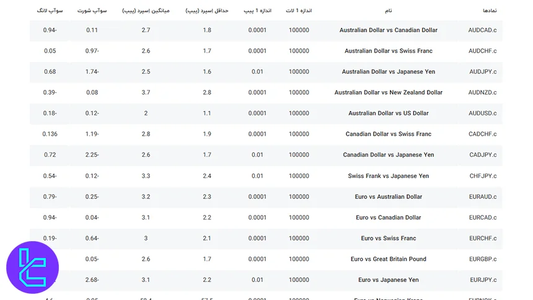Viewport: 533px width, 300px height.
Task: Click the نام column header
Action: [x=389, y=11]
